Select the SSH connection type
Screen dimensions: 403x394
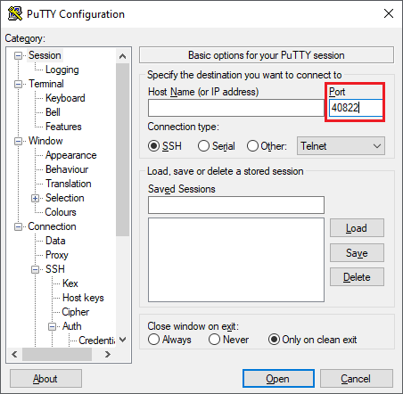[x=165, y=146]
